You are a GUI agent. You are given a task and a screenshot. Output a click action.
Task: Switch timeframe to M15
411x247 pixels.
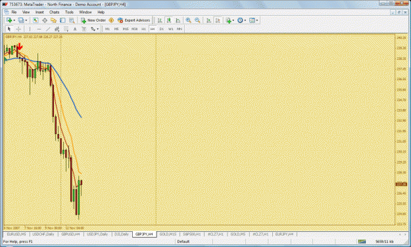126,29
